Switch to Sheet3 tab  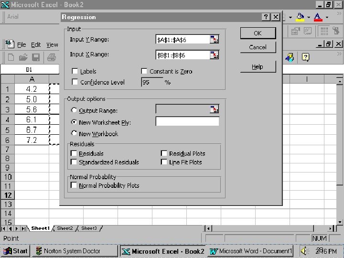coord(89,228)
